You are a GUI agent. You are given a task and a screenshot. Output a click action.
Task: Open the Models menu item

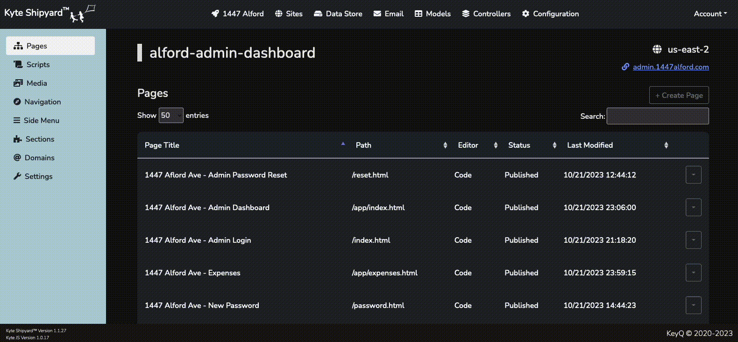pos(433,14)
